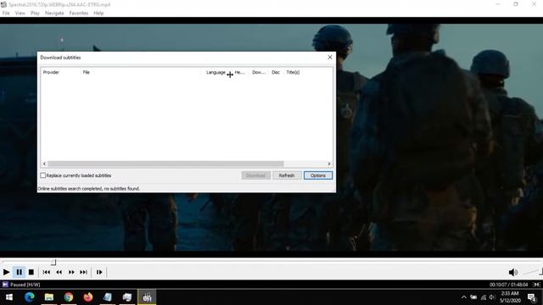
Task: Click the Paused [H/W] status text
Action: (25, 285)
